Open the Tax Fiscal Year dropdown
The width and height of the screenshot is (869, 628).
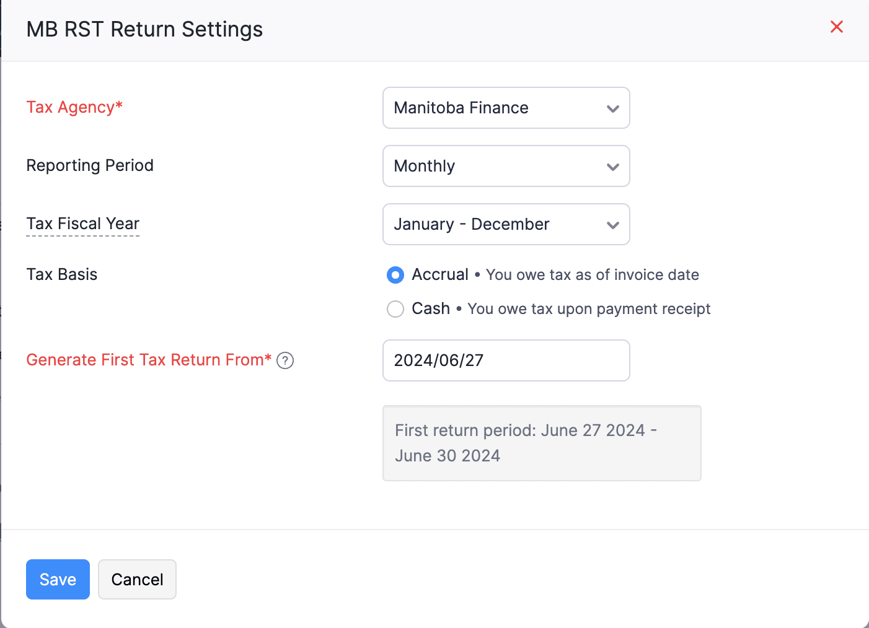click(x=496, y=224)
